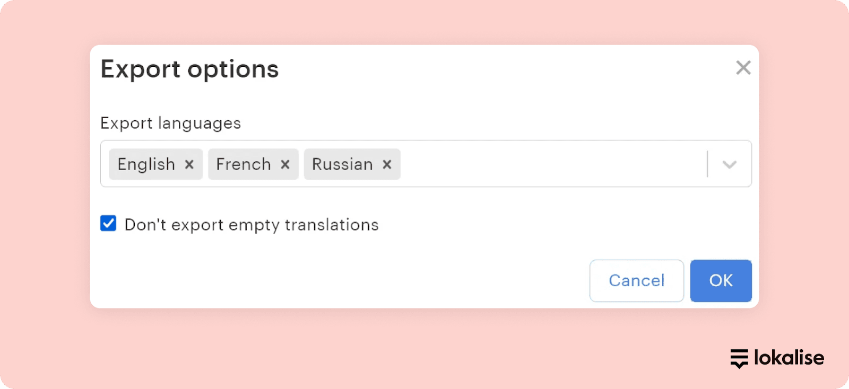Expand the Export languages dropdown chevron
The height and width of the screenshot is (389, 849).
point(730,164)
